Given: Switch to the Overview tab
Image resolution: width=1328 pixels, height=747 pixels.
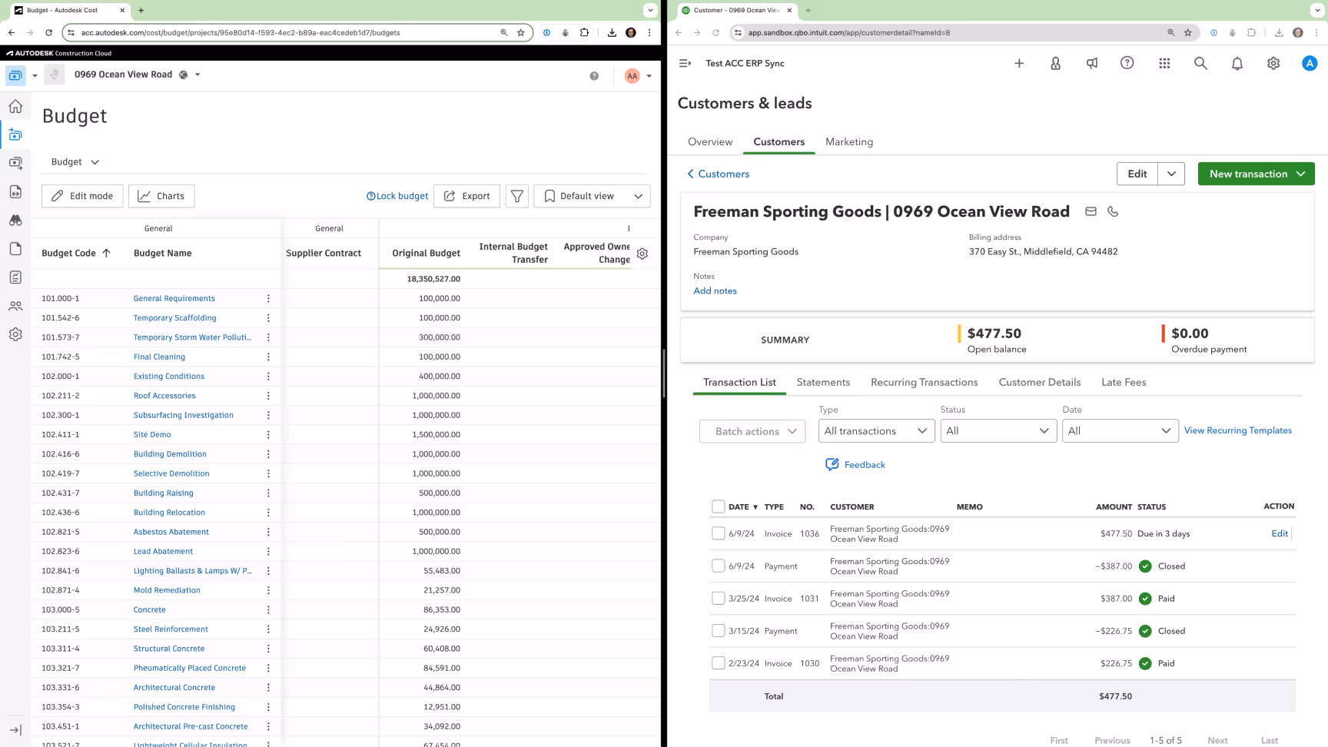Looking at the screenshot, I should tap(710, 141).
